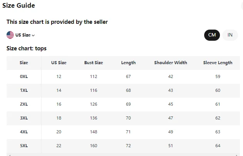
Task: Select the Bust Size column header
Action: (x=93, y=63)
